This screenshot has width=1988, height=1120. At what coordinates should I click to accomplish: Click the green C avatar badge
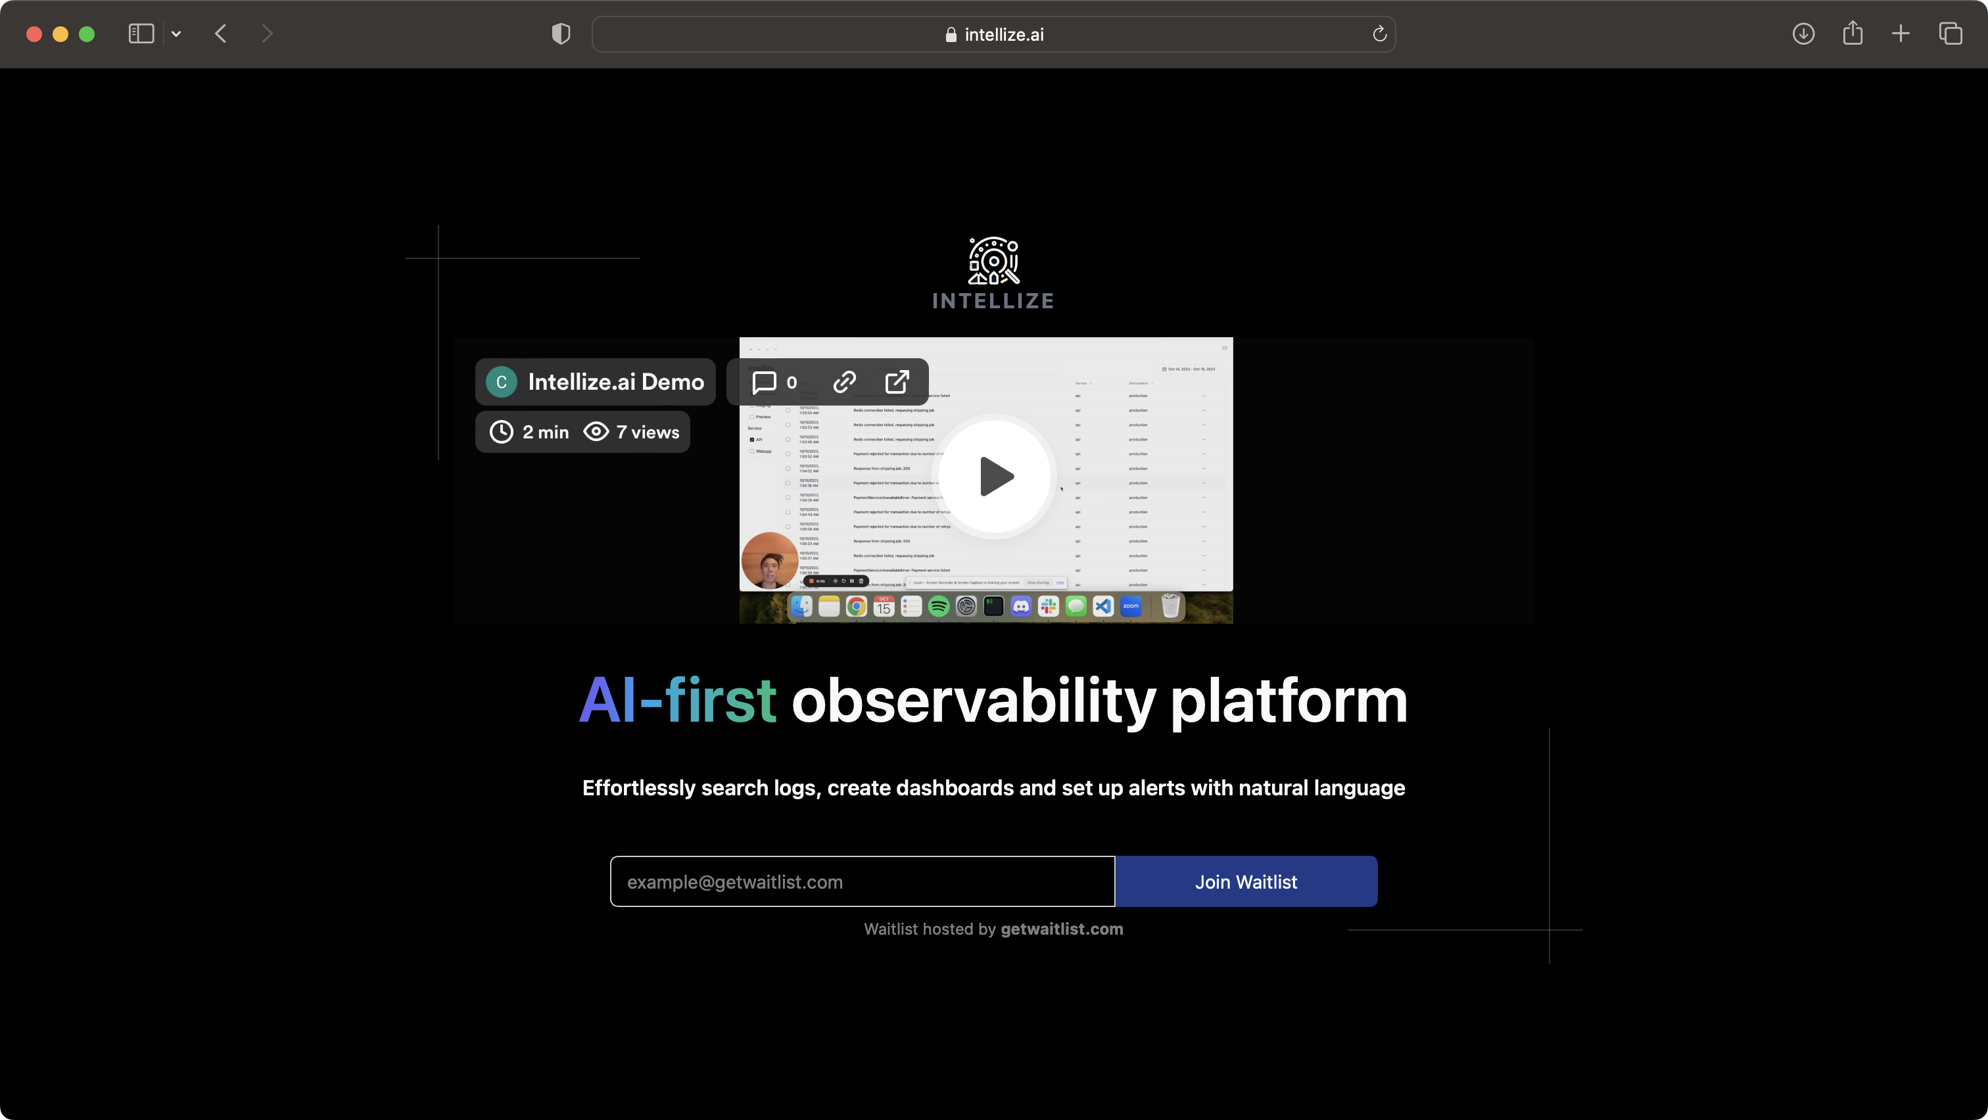502,382
